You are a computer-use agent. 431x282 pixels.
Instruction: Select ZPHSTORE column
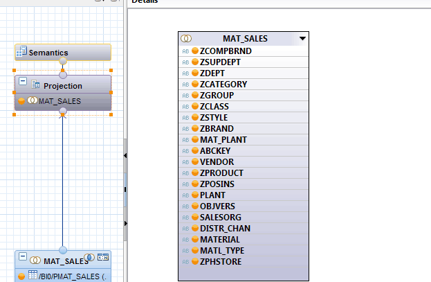tap(244, 262)
